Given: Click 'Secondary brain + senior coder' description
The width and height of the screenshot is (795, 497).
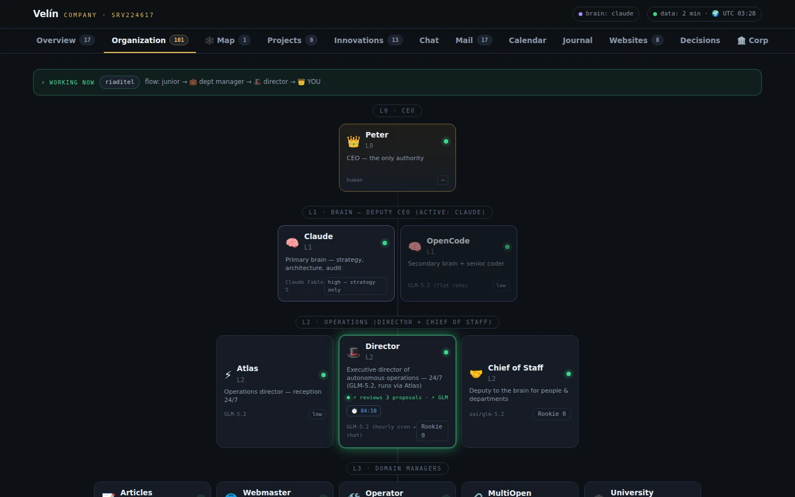Looking at the screenshot, I should pyautogui.click(x=456, y=263).
